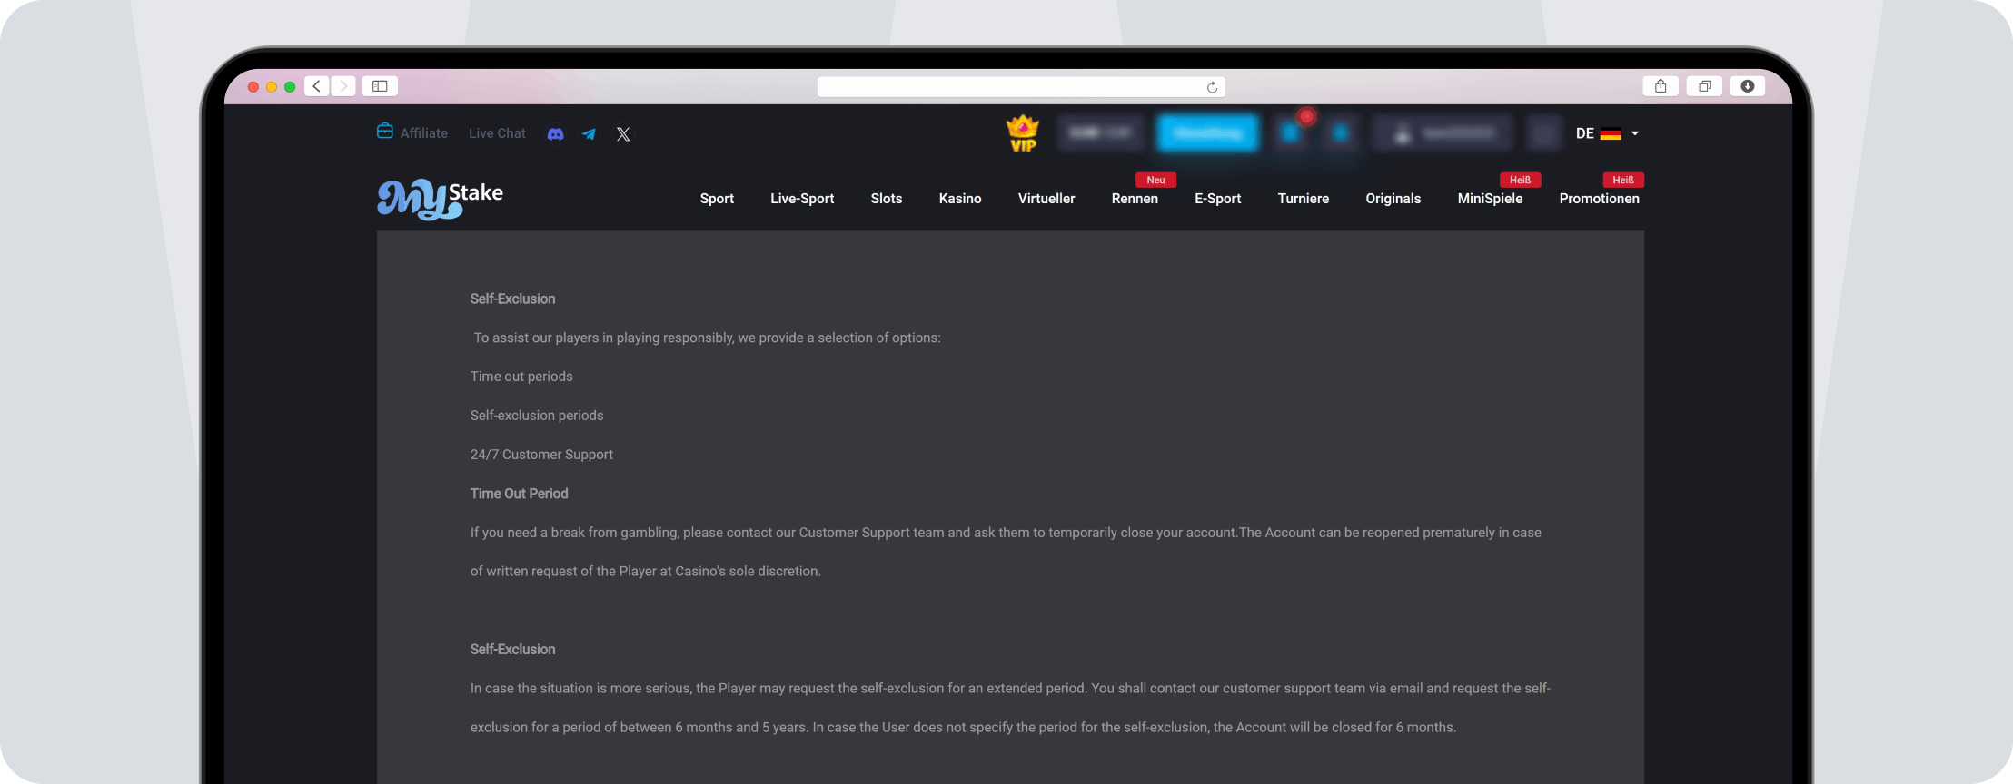Open the notification icon with red badge

point(1293,132)
